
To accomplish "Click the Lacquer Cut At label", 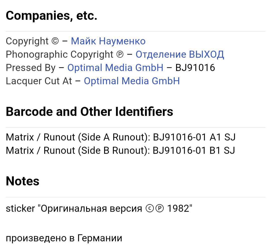I will point(39,81).
